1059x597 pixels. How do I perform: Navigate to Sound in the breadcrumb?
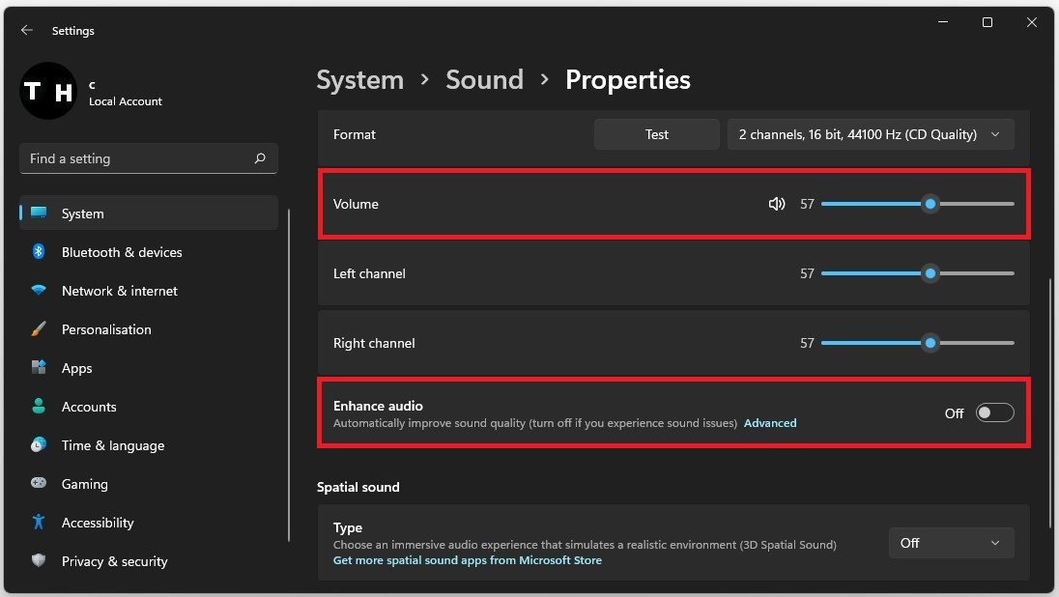[484, 79]
